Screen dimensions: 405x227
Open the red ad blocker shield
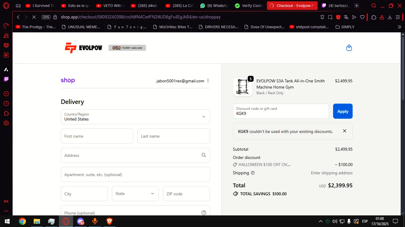pyautogui.click(x=338, y=17)
